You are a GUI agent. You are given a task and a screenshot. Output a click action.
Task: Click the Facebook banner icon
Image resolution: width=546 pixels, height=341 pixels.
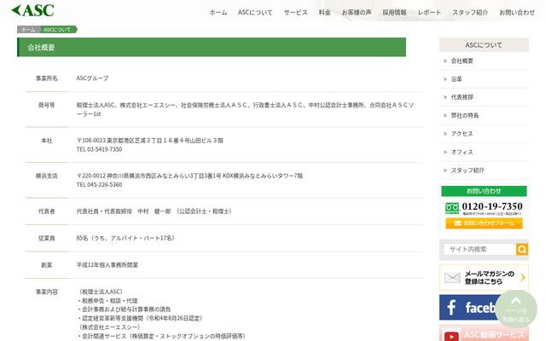click(451, 307)
